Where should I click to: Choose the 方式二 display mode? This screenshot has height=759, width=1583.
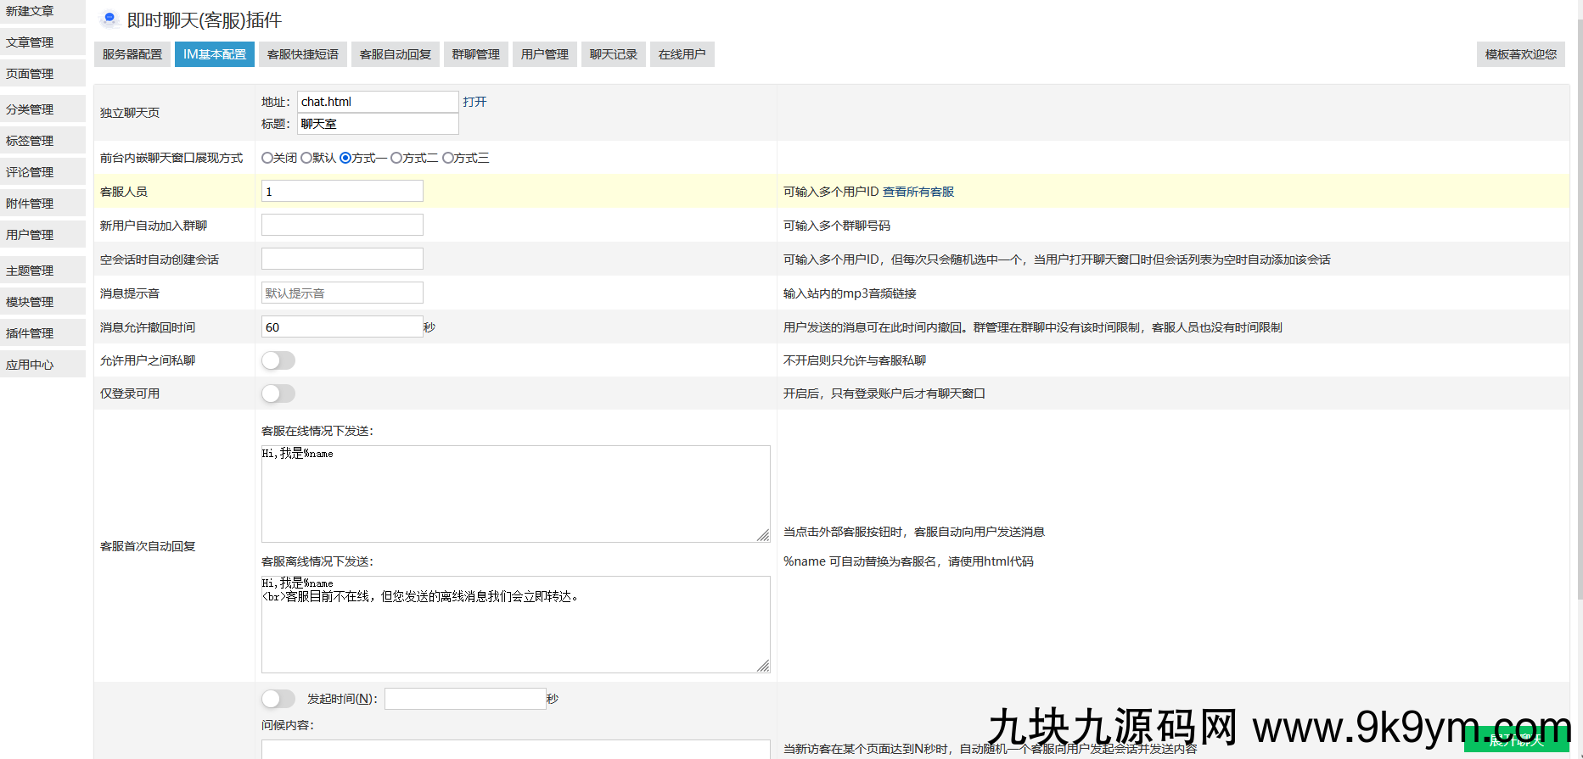[x=396, y=158]
